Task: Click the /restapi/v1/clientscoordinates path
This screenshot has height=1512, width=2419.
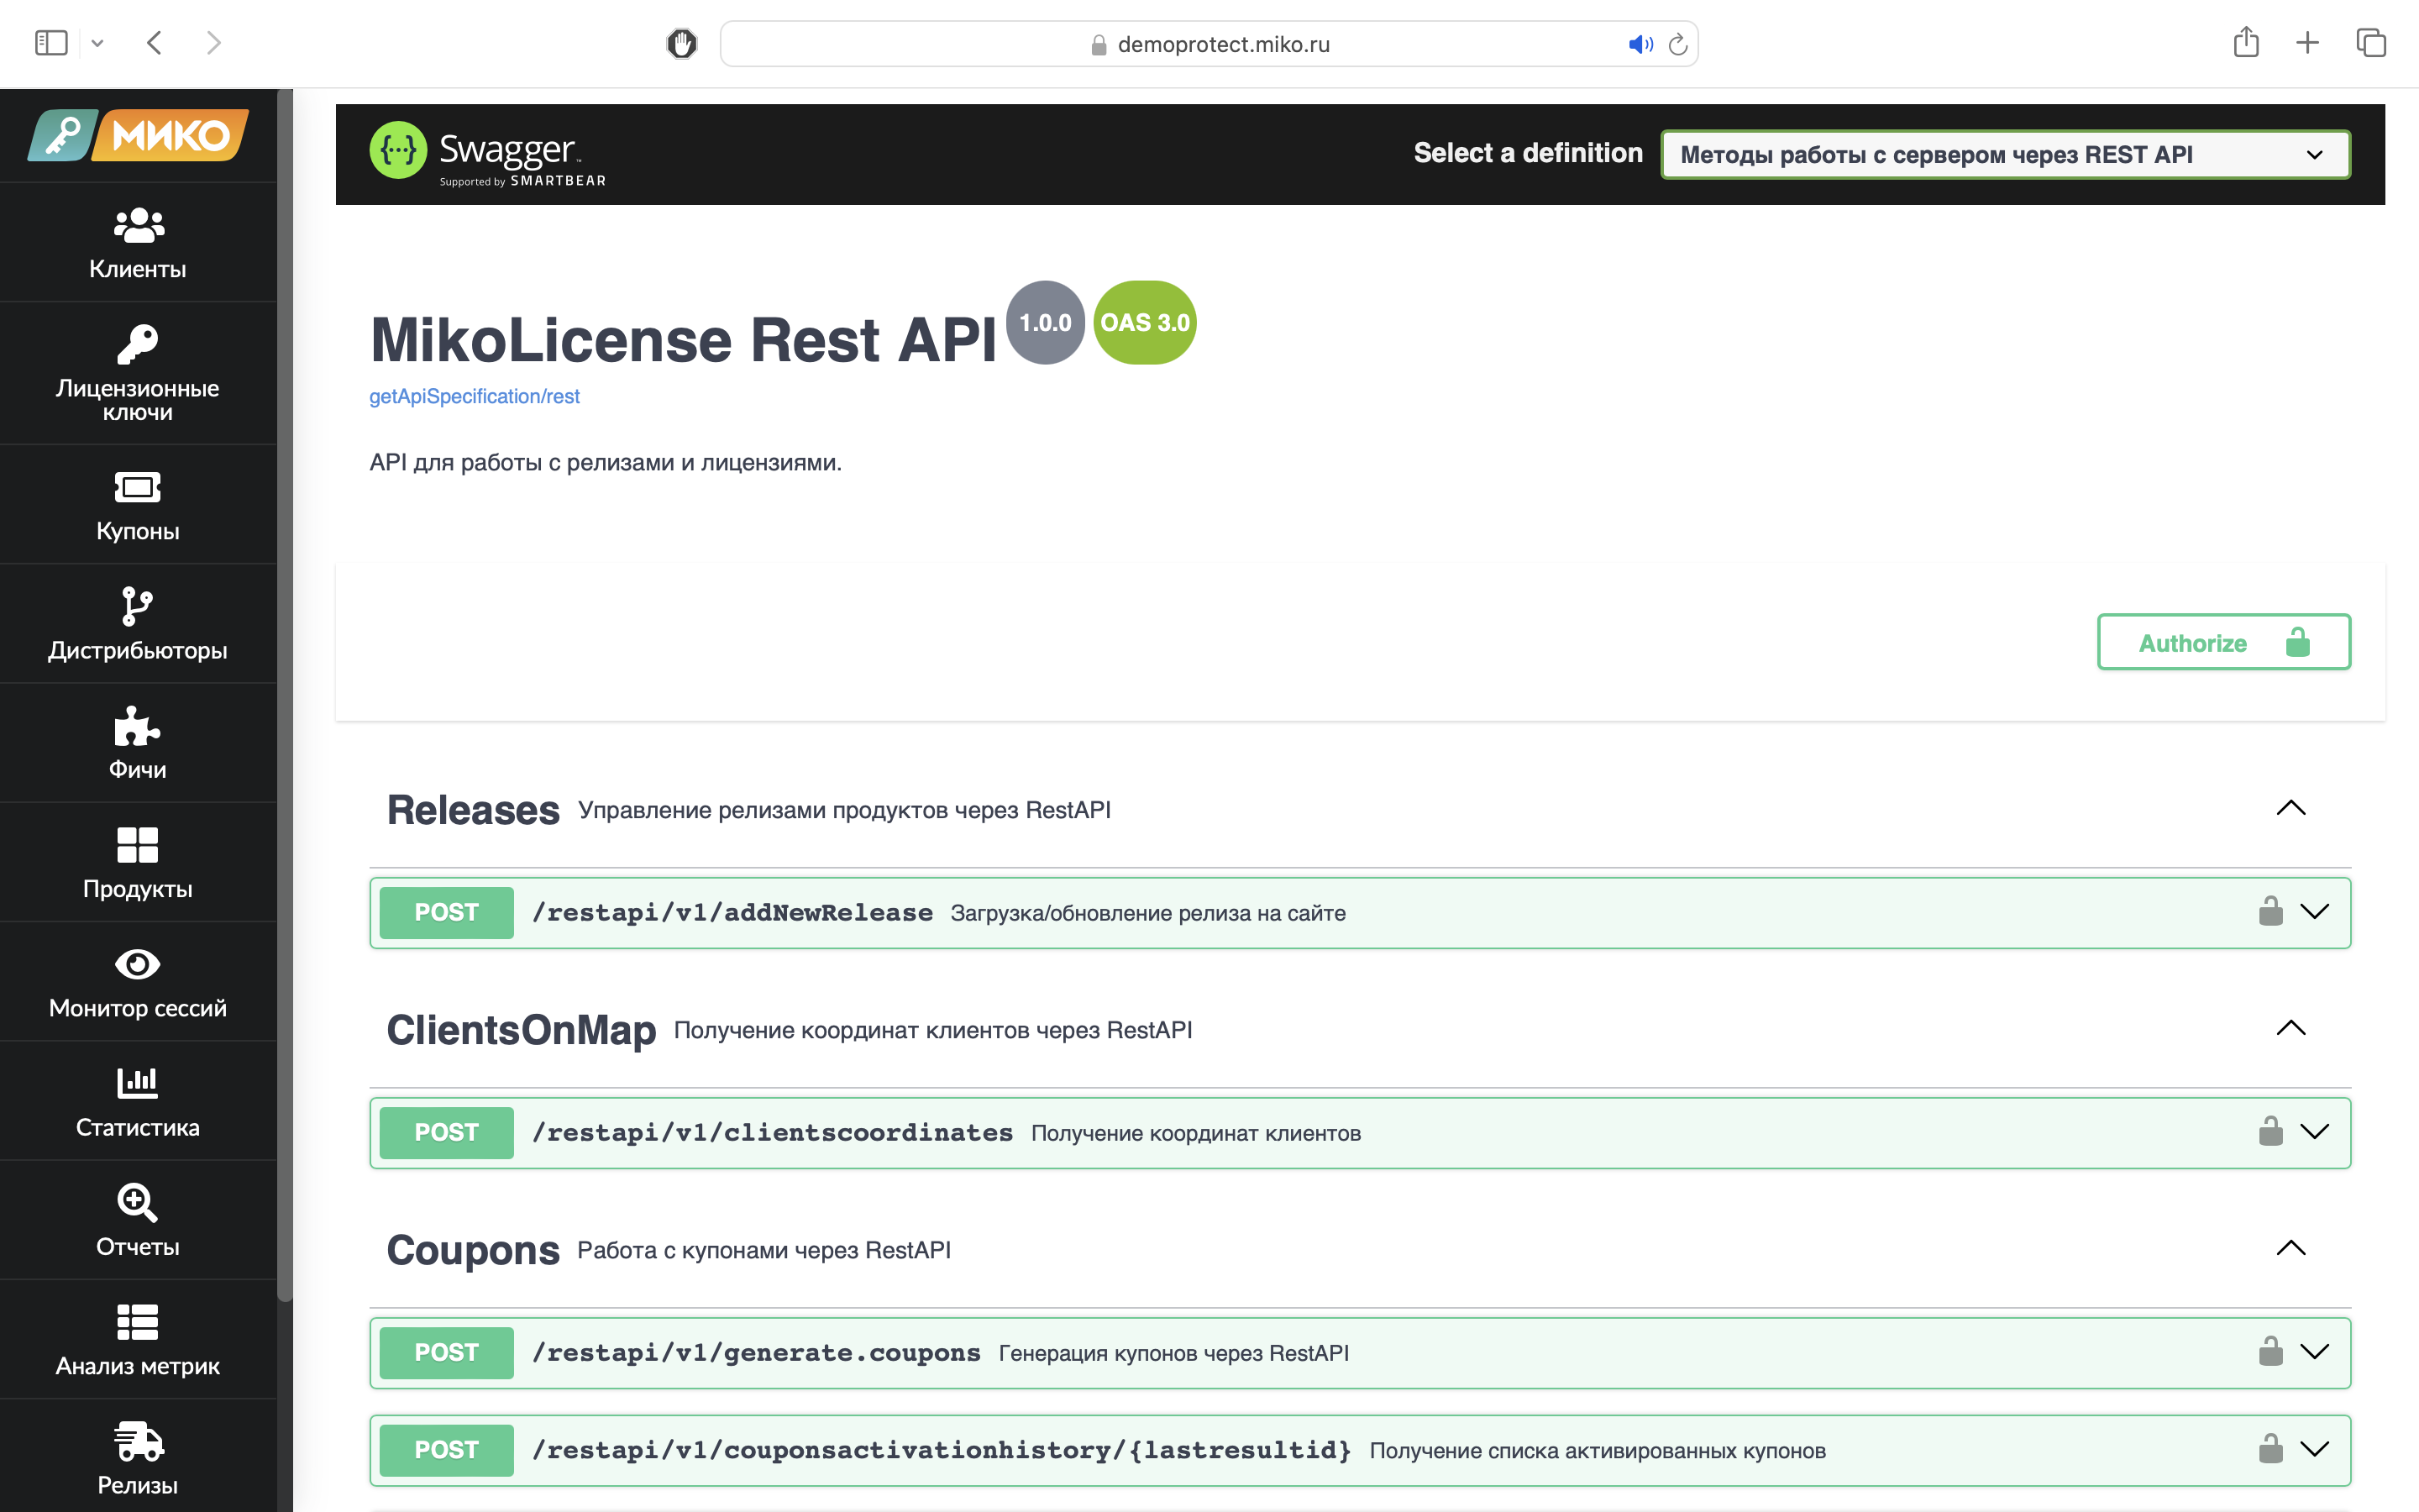Action: coord(773,1133)
